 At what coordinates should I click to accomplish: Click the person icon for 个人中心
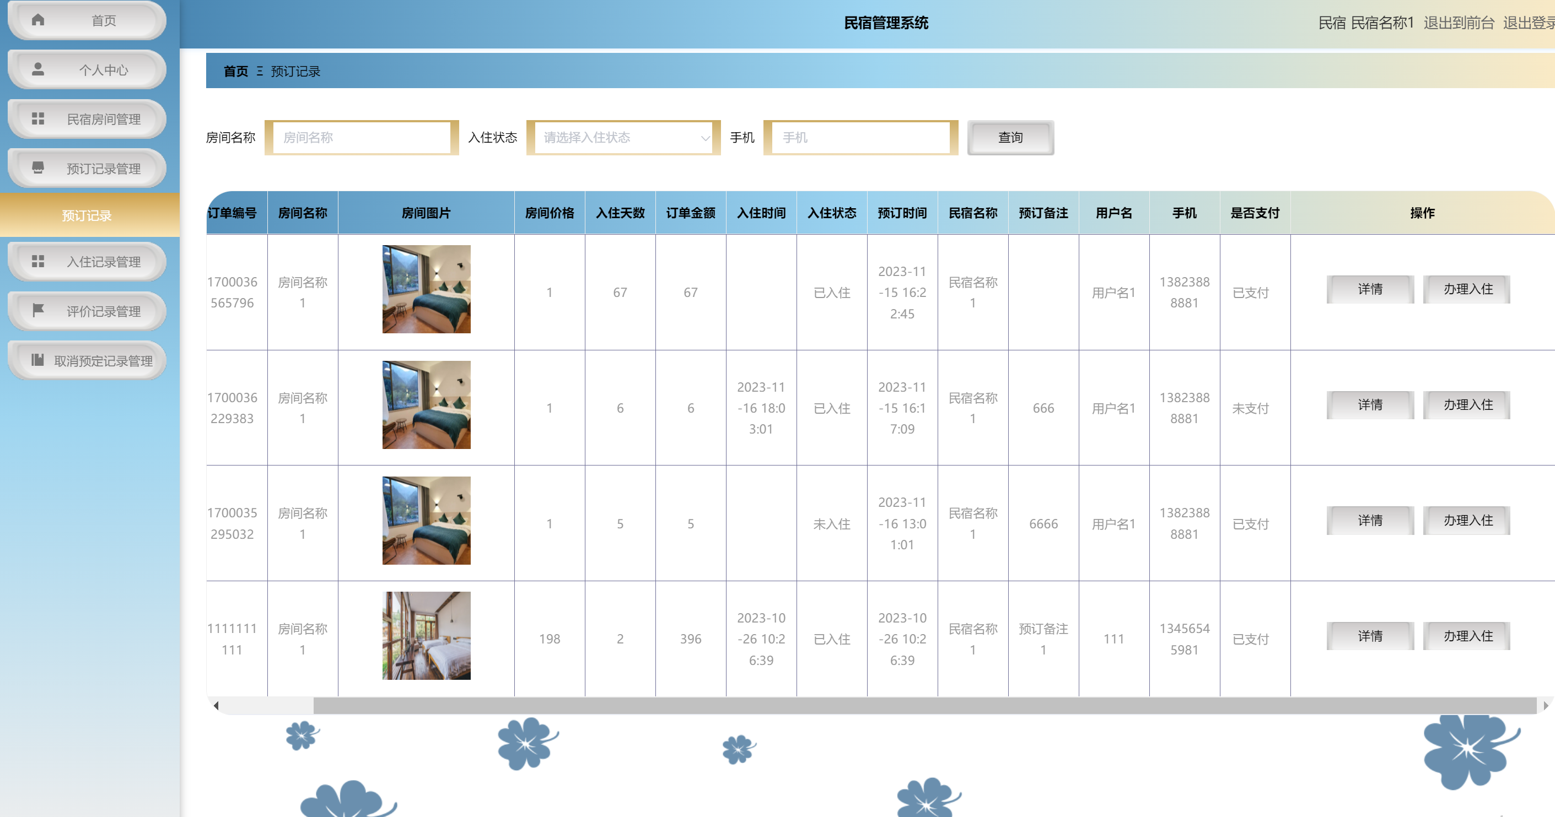point(38,69)
